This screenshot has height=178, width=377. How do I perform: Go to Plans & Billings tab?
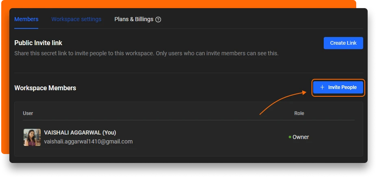[134, 19]
